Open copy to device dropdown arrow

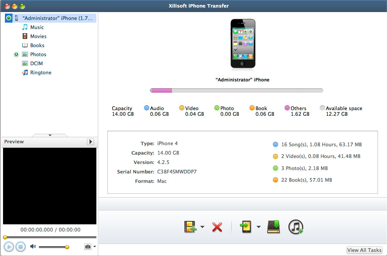pos(259,227)
